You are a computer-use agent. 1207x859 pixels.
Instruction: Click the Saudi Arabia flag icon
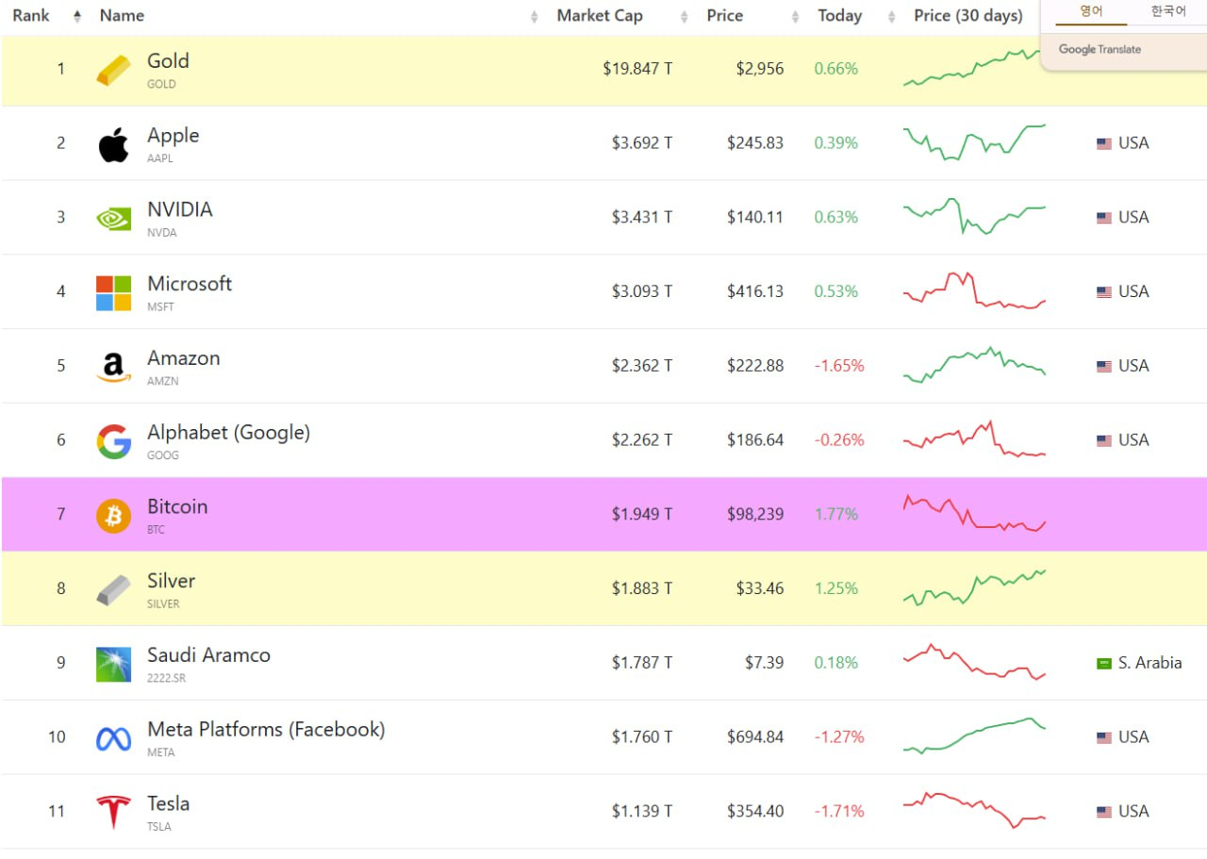pyautogui.click(x=1104, y=664)
